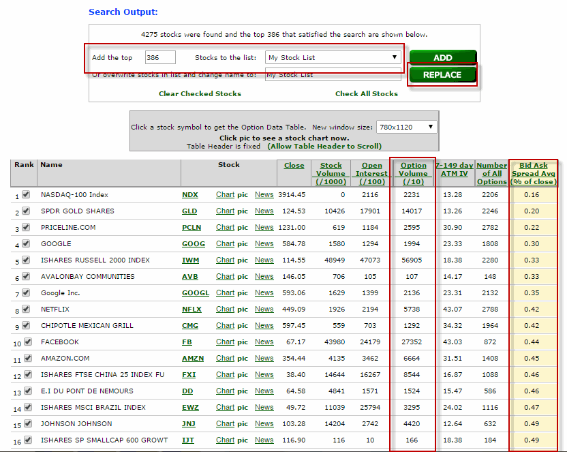
Task: Open Chart link for FACEBOOK row
Action: tap(226, 342)
